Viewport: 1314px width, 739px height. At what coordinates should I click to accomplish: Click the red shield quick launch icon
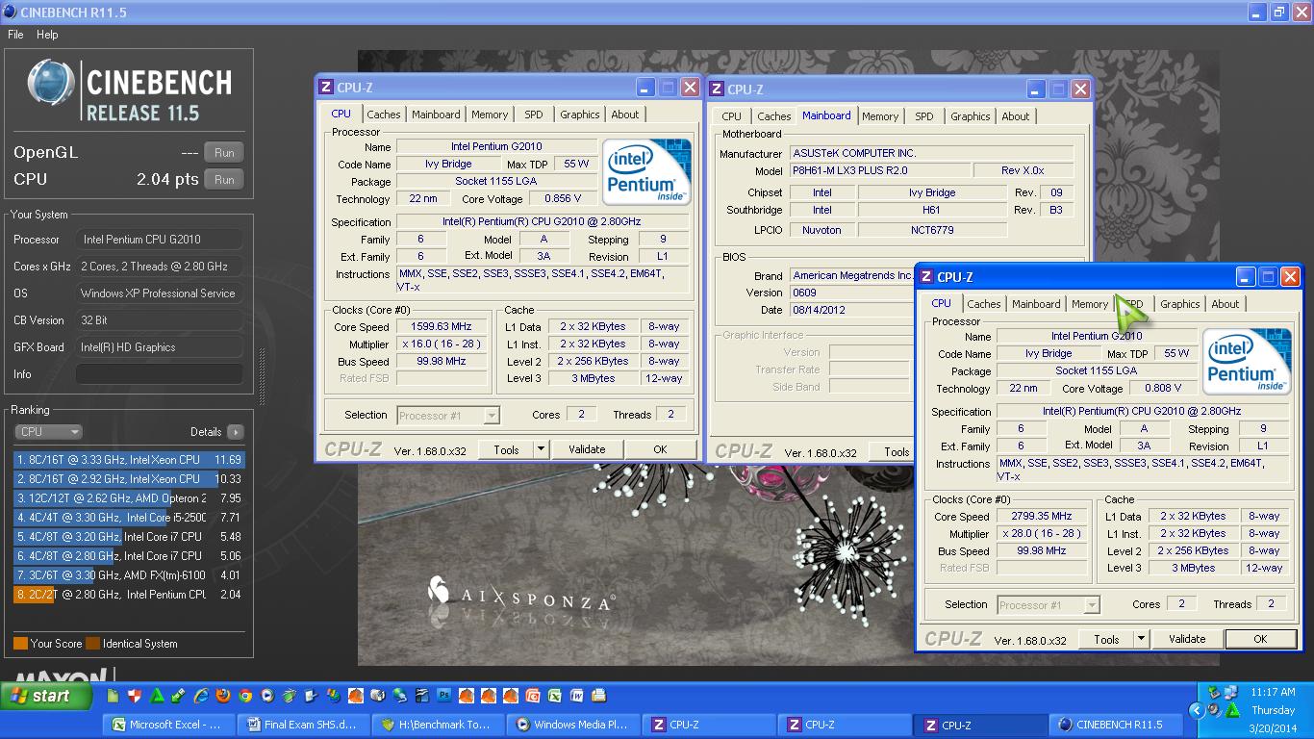pyautogui.click(x=135, y=695)
